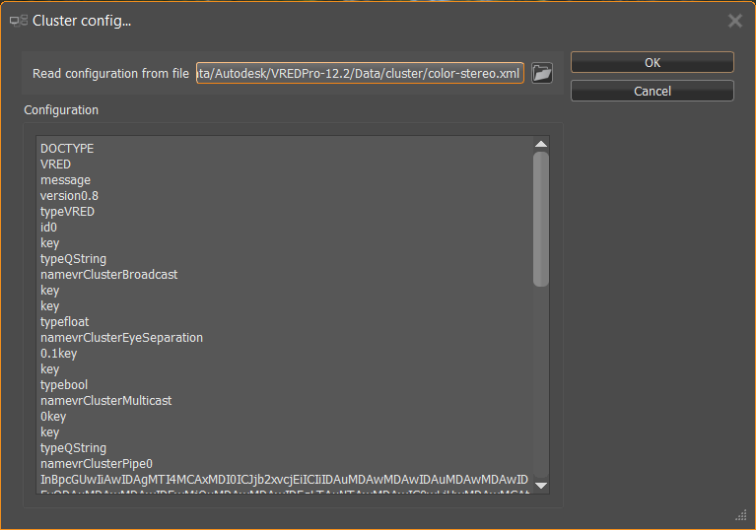Click the vertical scrollbar thumb
The width and height of the screenshot is (756, 530).
coord(541,220)
